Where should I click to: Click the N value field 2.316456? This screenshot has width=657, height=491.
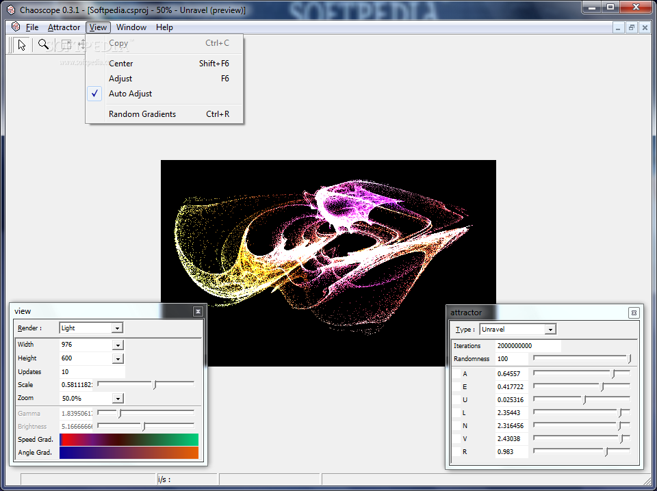(512, 426)
